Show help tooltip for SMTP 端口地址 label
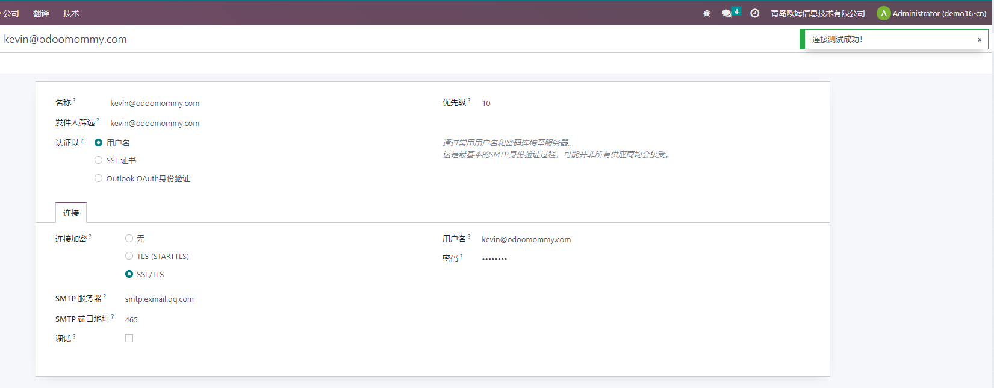Screen dimensions: 994x388 [x=113, y=316]
